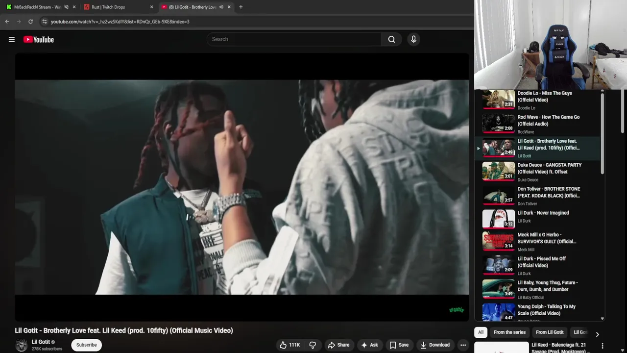The width and height of the screenshot is (627, 353).
Task: Focus the YouTube search field
Action: [294, 39]
